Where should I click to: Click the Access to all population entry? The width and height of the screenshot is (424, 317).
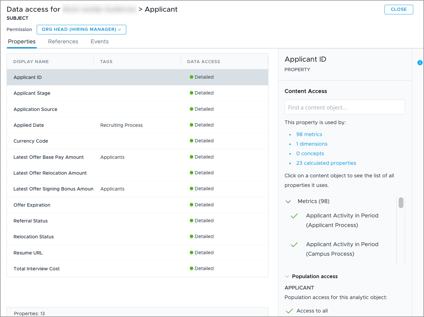[312, 311]
